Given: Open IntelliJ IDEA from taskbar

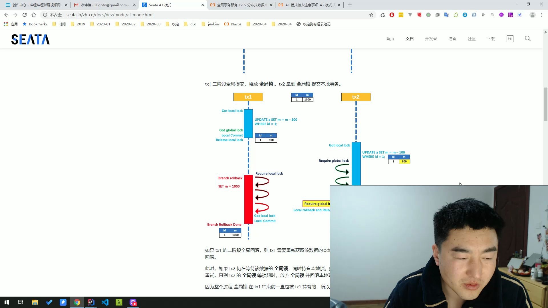Looking at the screenshot, I should point(91,302).
